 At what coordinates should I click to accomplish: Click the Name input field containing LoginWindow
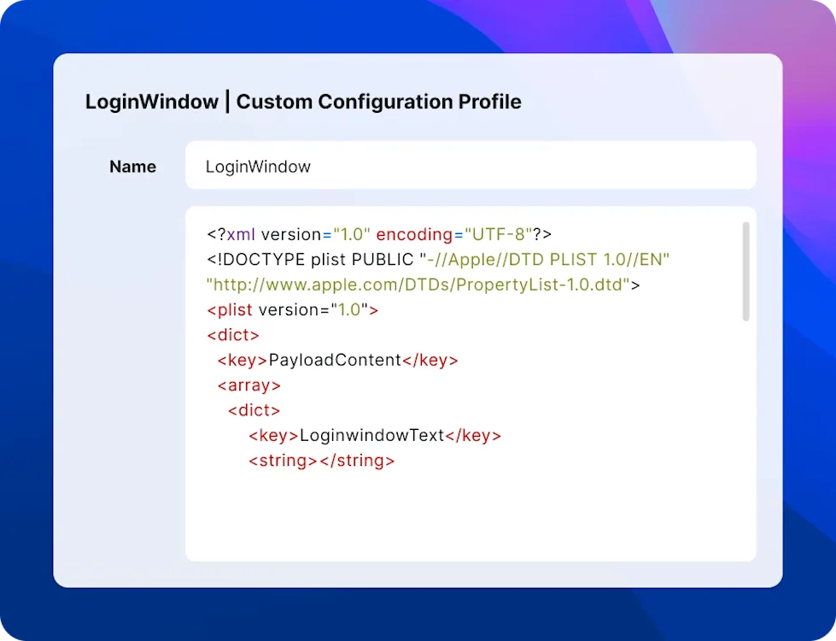(x=471, y=166)
